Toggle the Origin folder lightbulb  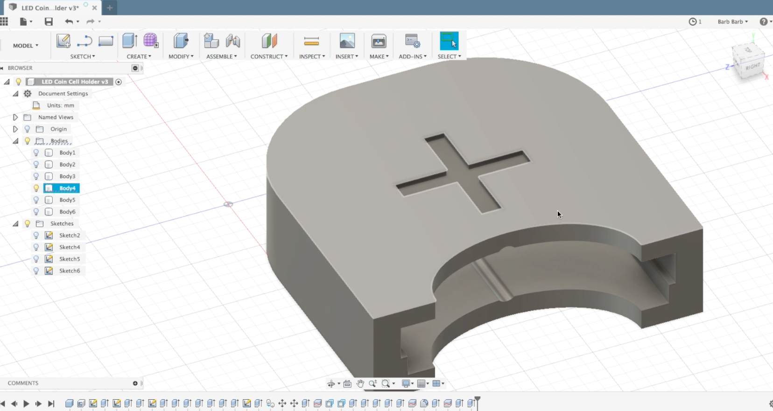coord(28,129)
